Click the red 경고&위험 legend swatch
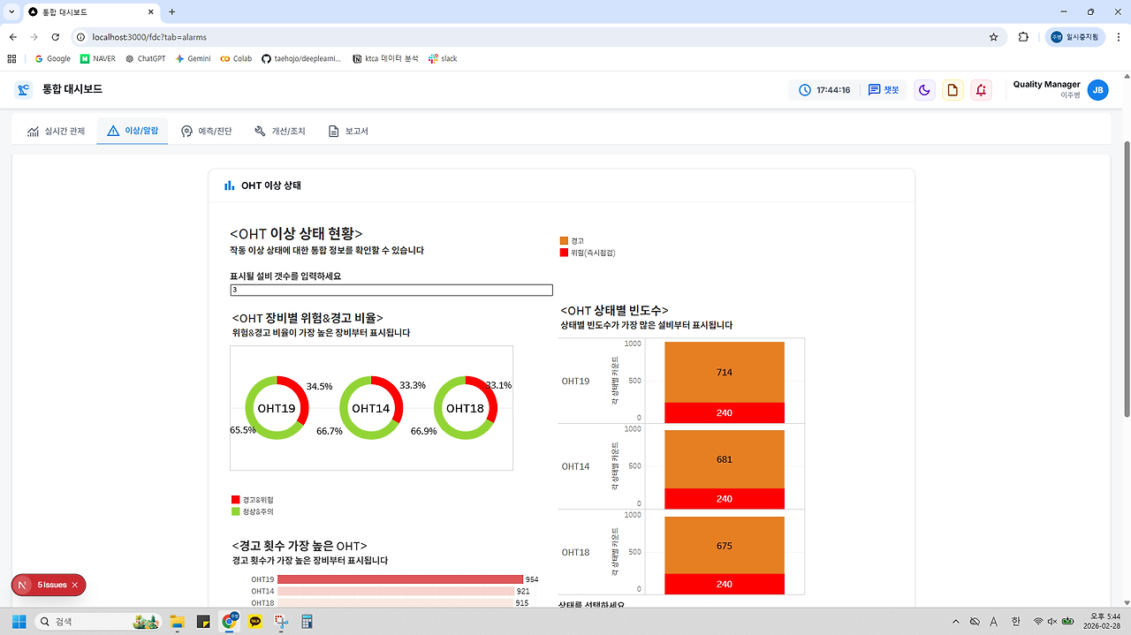 pyautogui.click(x=235, y=500)
